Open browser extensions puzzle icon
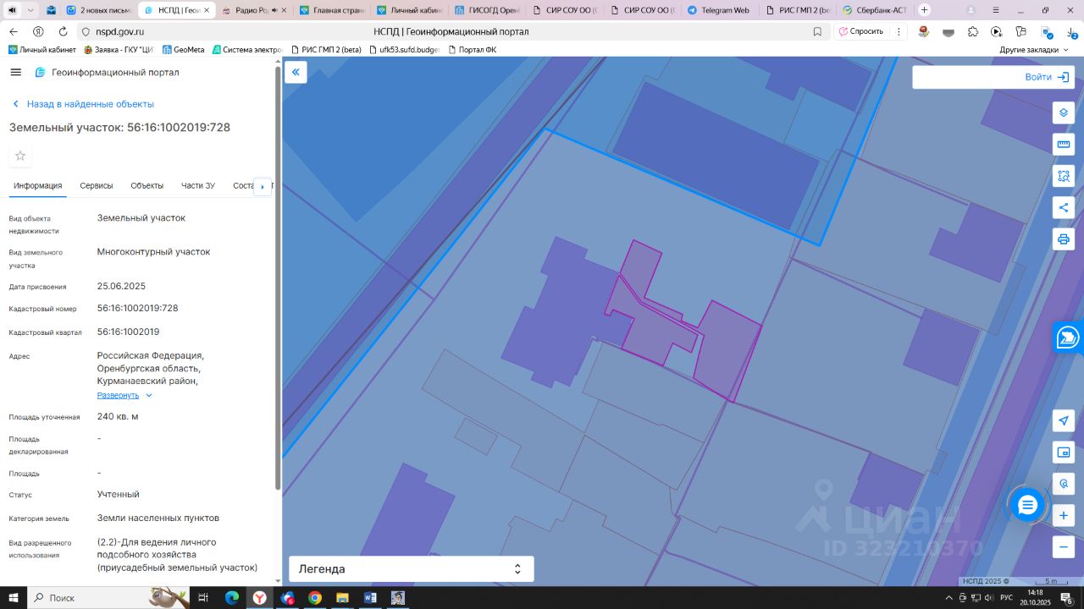Viewport: 1084px width, 609px height. click(x=973, y=31)
